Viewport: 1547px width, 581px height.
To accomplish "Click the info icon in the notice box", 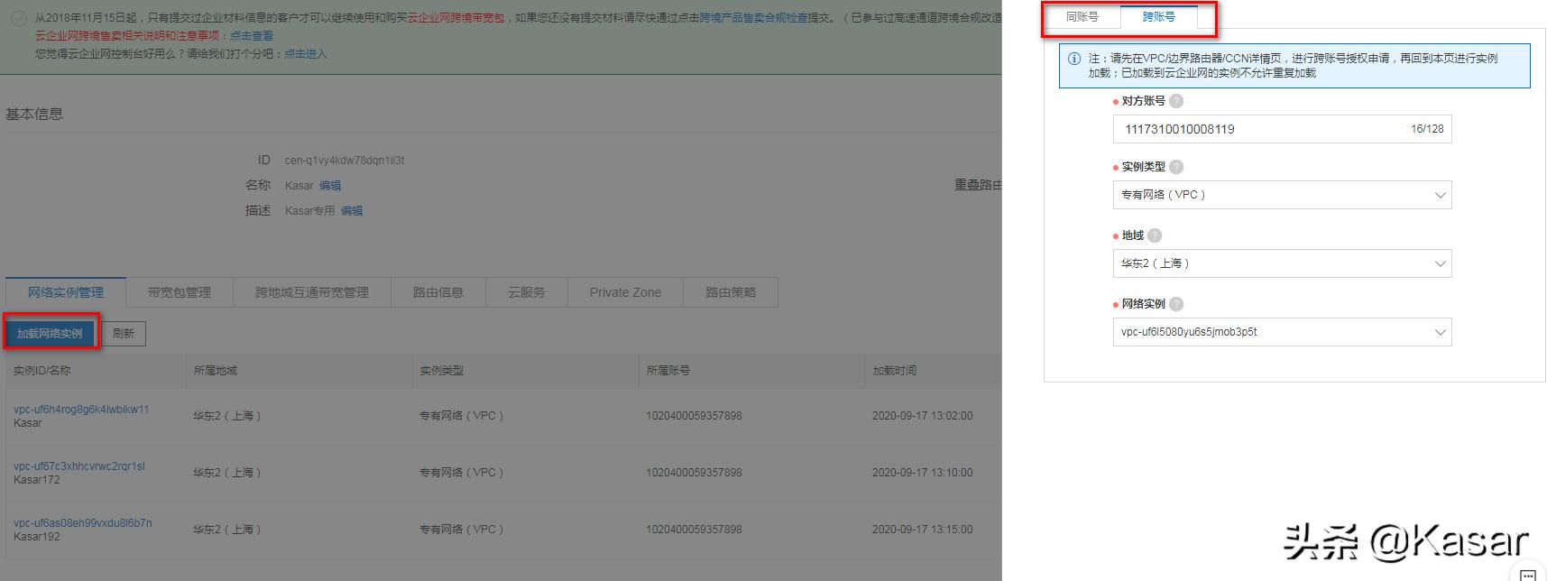I will pos(1074,59).
